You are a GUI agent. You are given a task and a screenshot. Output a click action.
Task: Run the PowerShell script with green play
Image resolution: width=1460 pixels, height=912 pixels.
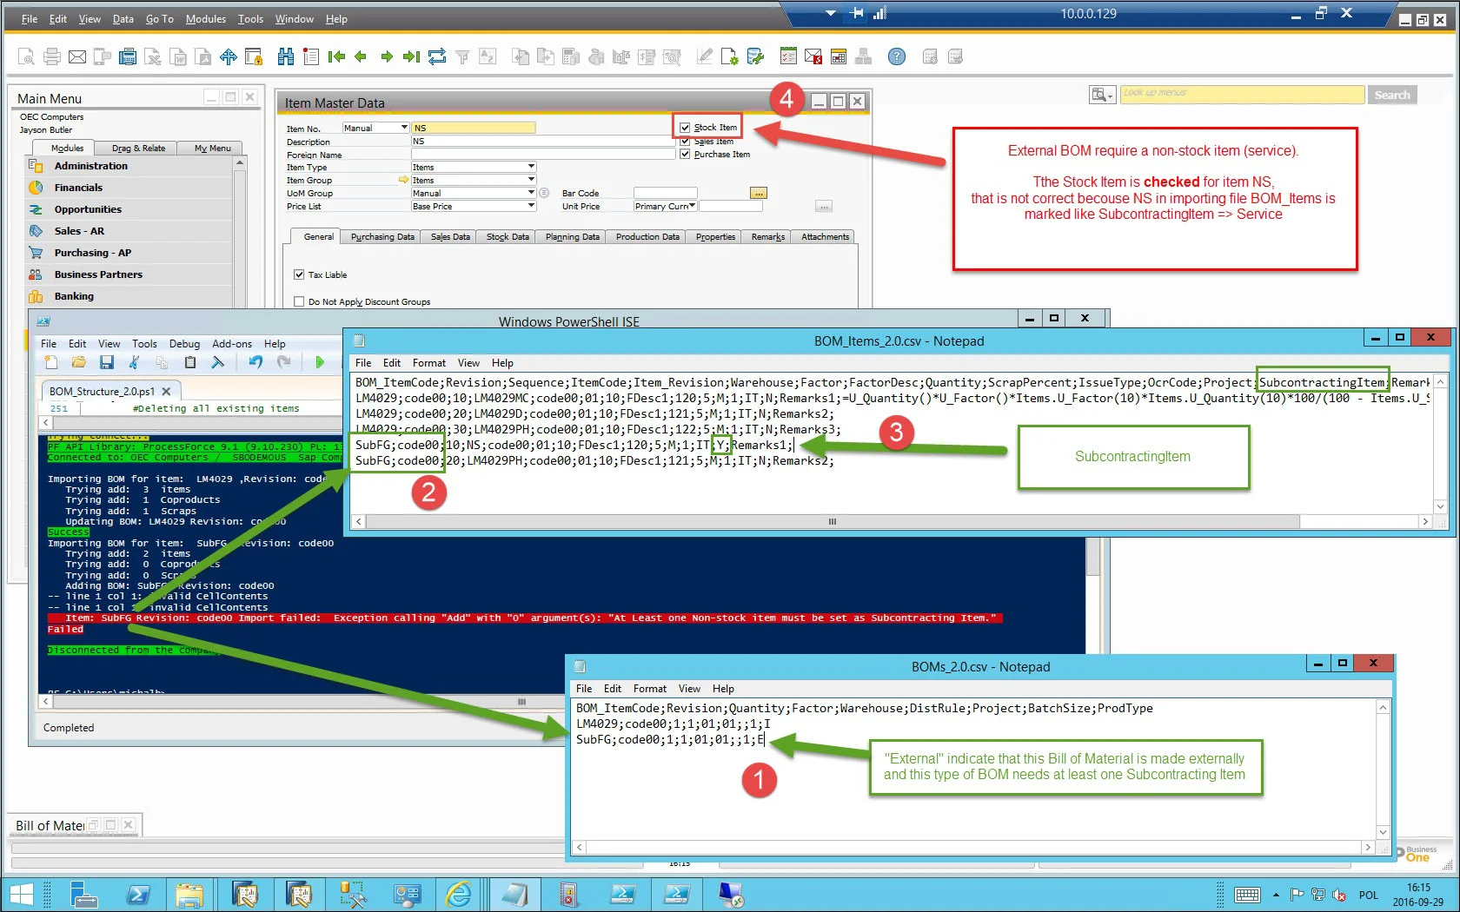click(320, 363)
